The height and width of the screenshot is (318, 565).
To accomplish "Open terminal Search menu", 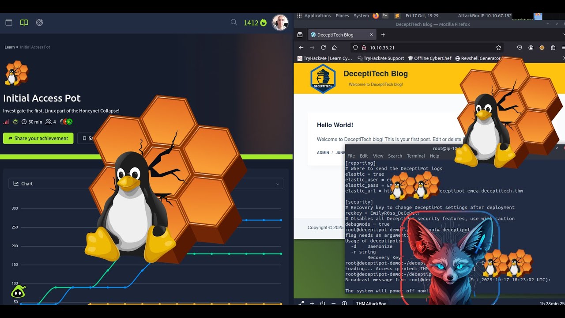I will (395, 156).
